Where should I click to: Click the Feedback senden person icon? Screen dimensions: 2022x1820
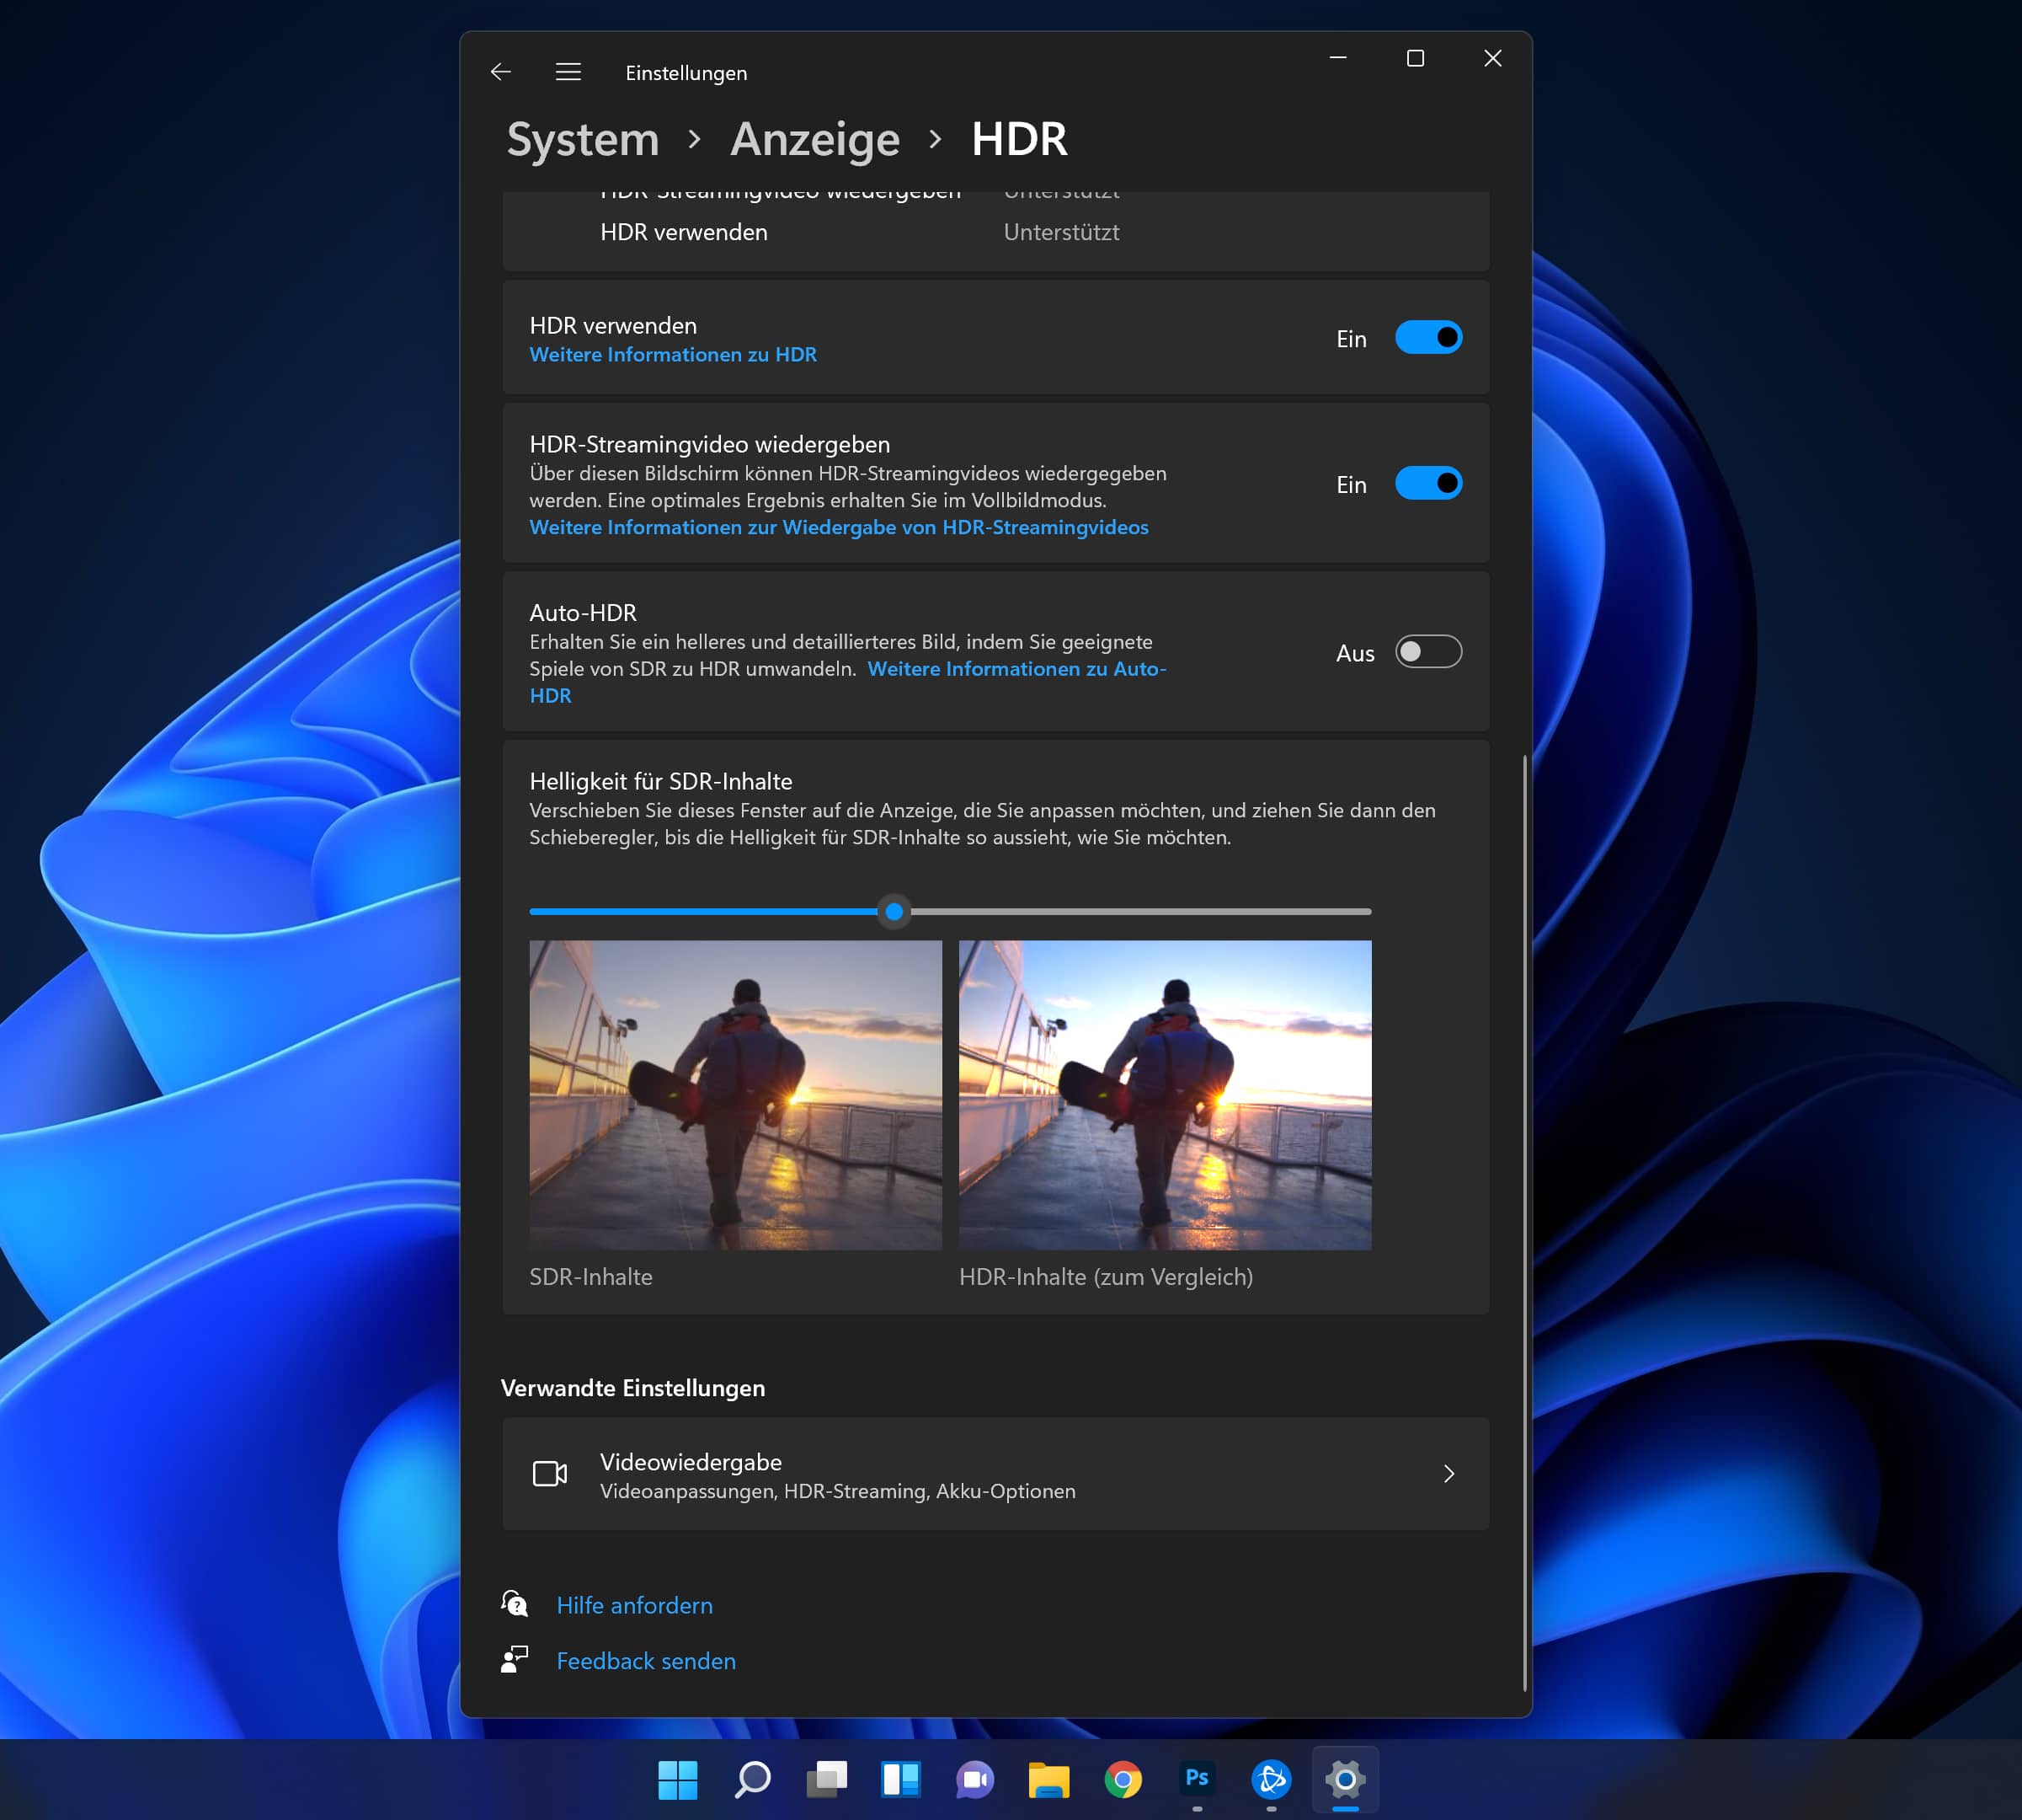tap(515, 1660)
